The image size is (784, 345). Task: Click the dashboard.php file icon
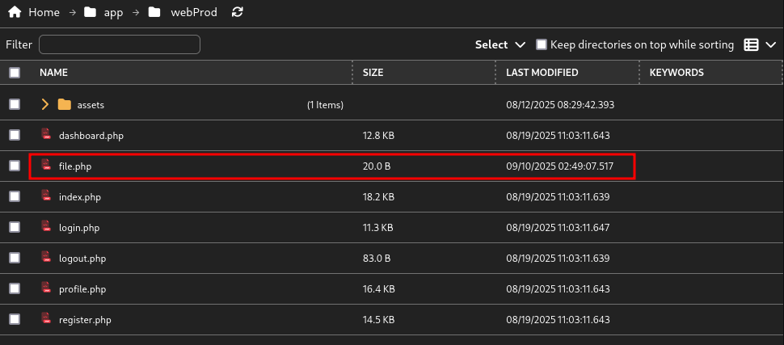point(47,135)
